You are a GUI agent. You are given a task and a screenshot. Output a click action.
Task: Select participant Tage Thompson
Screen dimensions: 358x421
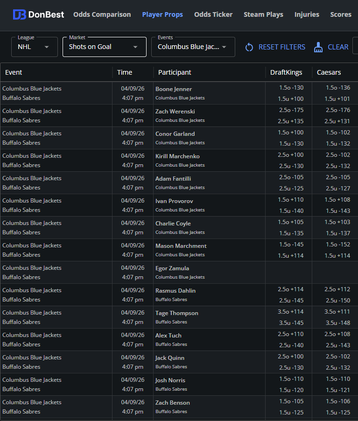coord(177,313)
